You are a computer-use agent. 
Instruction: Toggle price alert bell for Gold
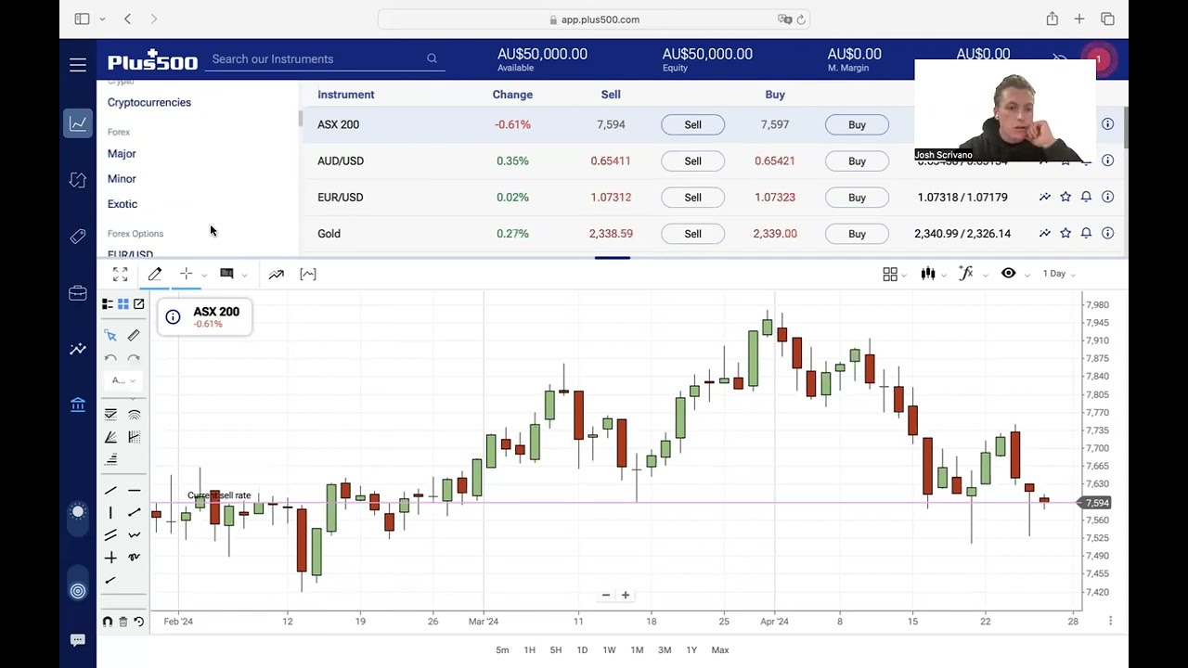point(1086,234)
